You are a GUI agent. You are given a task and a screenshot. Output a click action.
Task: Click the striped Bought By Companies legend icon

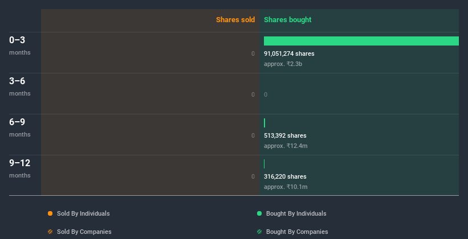click(x=259, y=232)
